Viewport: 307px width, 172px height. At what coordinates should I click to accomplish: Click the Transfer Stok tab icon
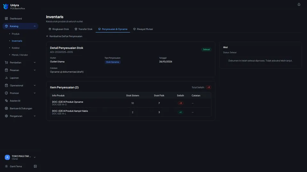pos(76,29)
